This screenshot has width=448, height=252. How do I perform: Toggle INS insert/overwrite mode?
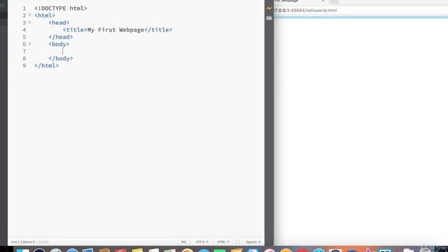183,241
